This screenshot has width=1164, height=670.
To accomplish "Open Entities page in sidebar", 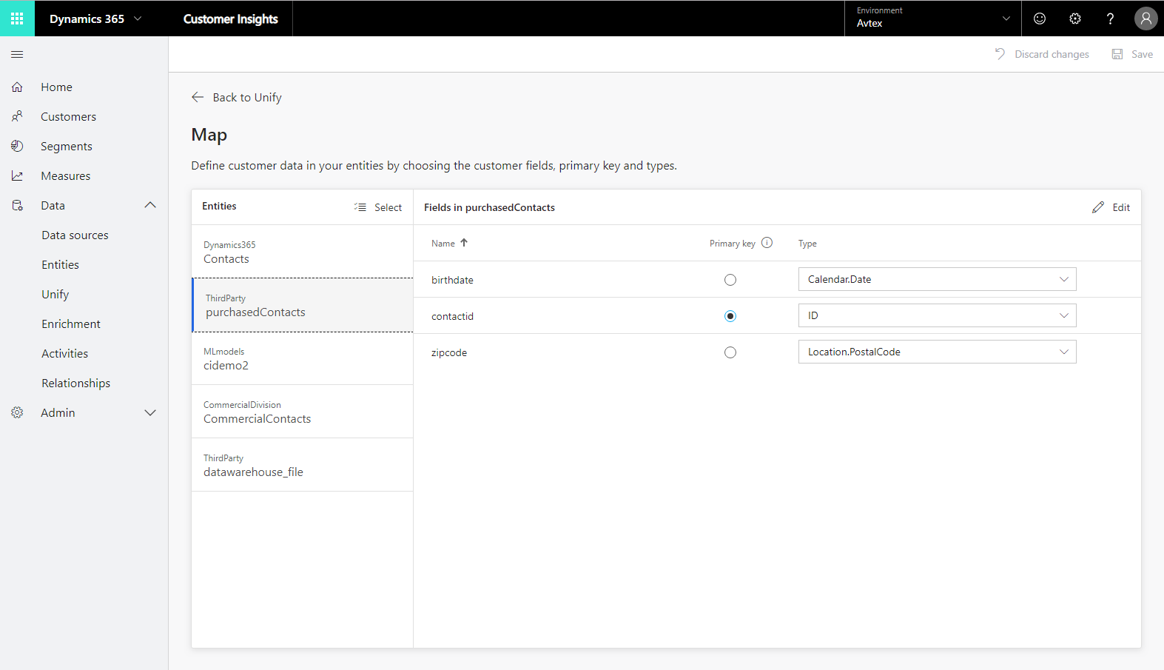I will click(60, 264).
